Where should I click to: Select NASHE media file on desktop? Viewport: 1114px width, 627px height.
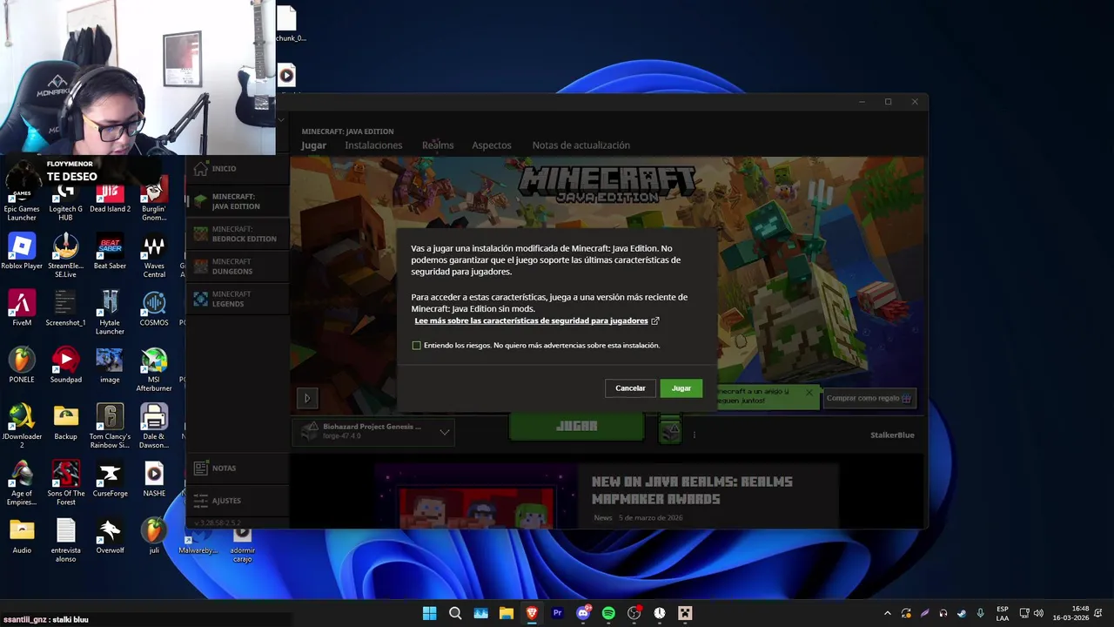tap(154, 478)
